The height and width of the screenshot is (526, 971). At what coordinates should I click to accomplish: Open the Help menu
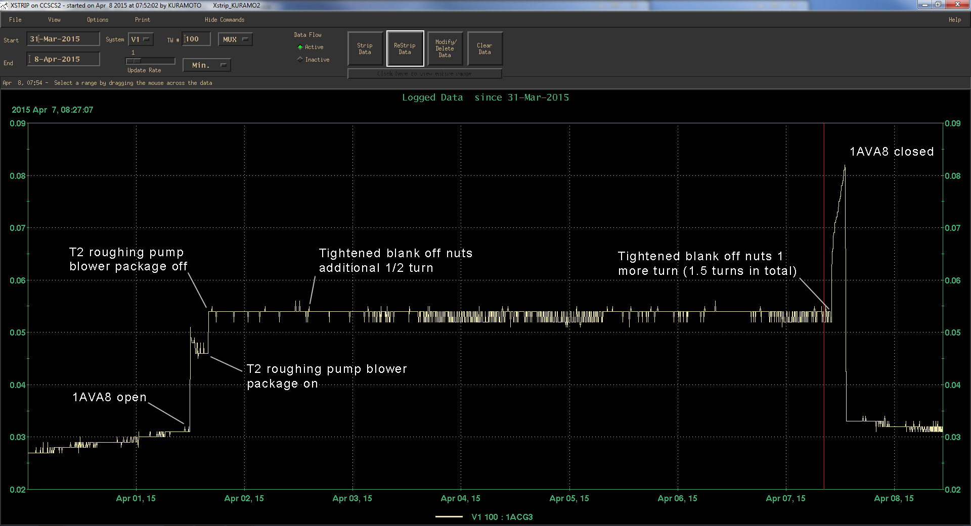pos(954,20)
